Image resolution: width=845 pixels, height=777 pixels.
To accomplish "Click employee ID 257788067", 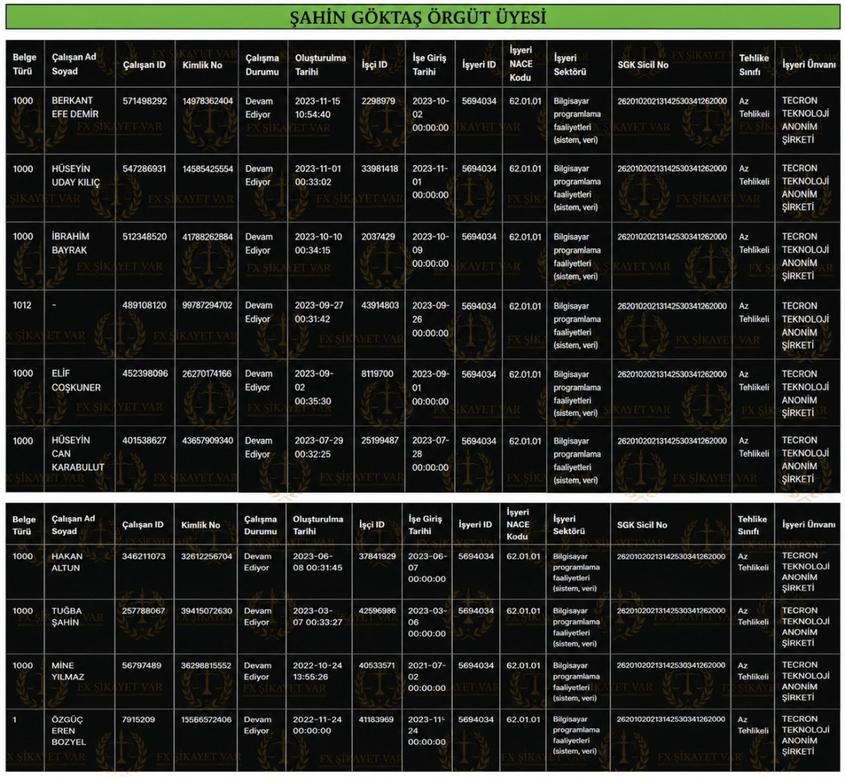I will point(144,611).
